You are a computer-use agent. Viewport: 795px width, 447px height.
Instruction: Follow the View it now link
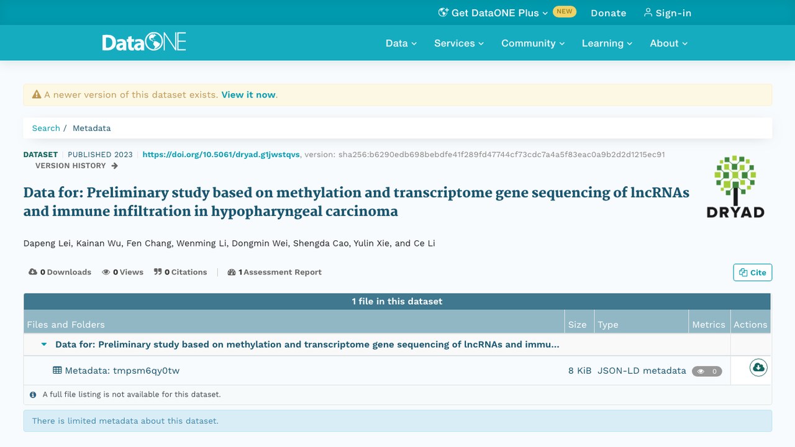(248, 95)
